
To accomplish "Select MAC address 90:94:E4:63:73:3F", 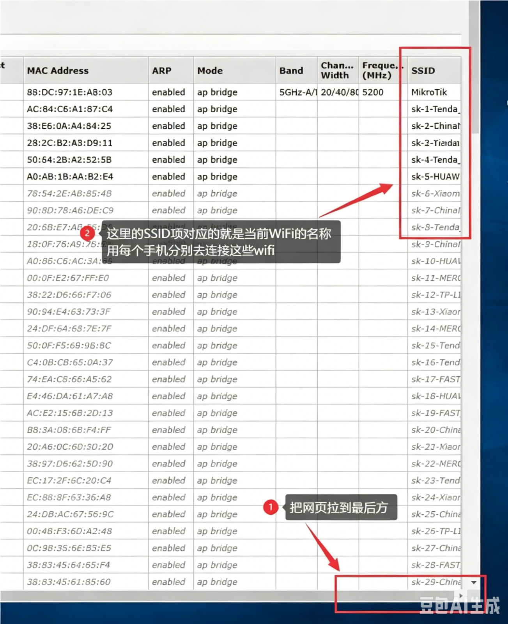I will click(x=69, y=312).
